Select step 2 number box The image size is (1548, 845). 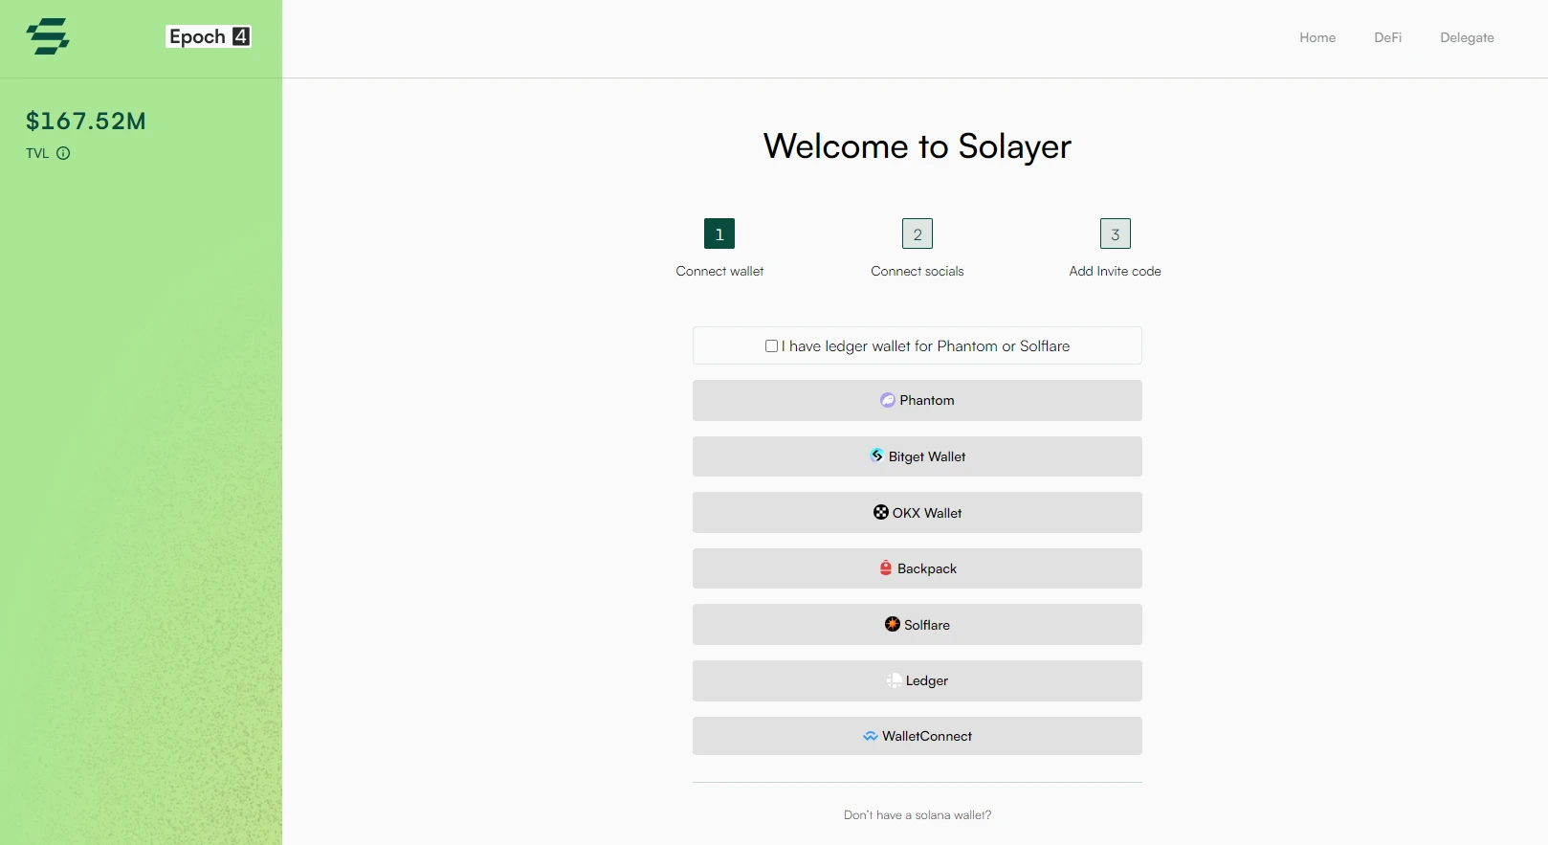click(918, 233)
